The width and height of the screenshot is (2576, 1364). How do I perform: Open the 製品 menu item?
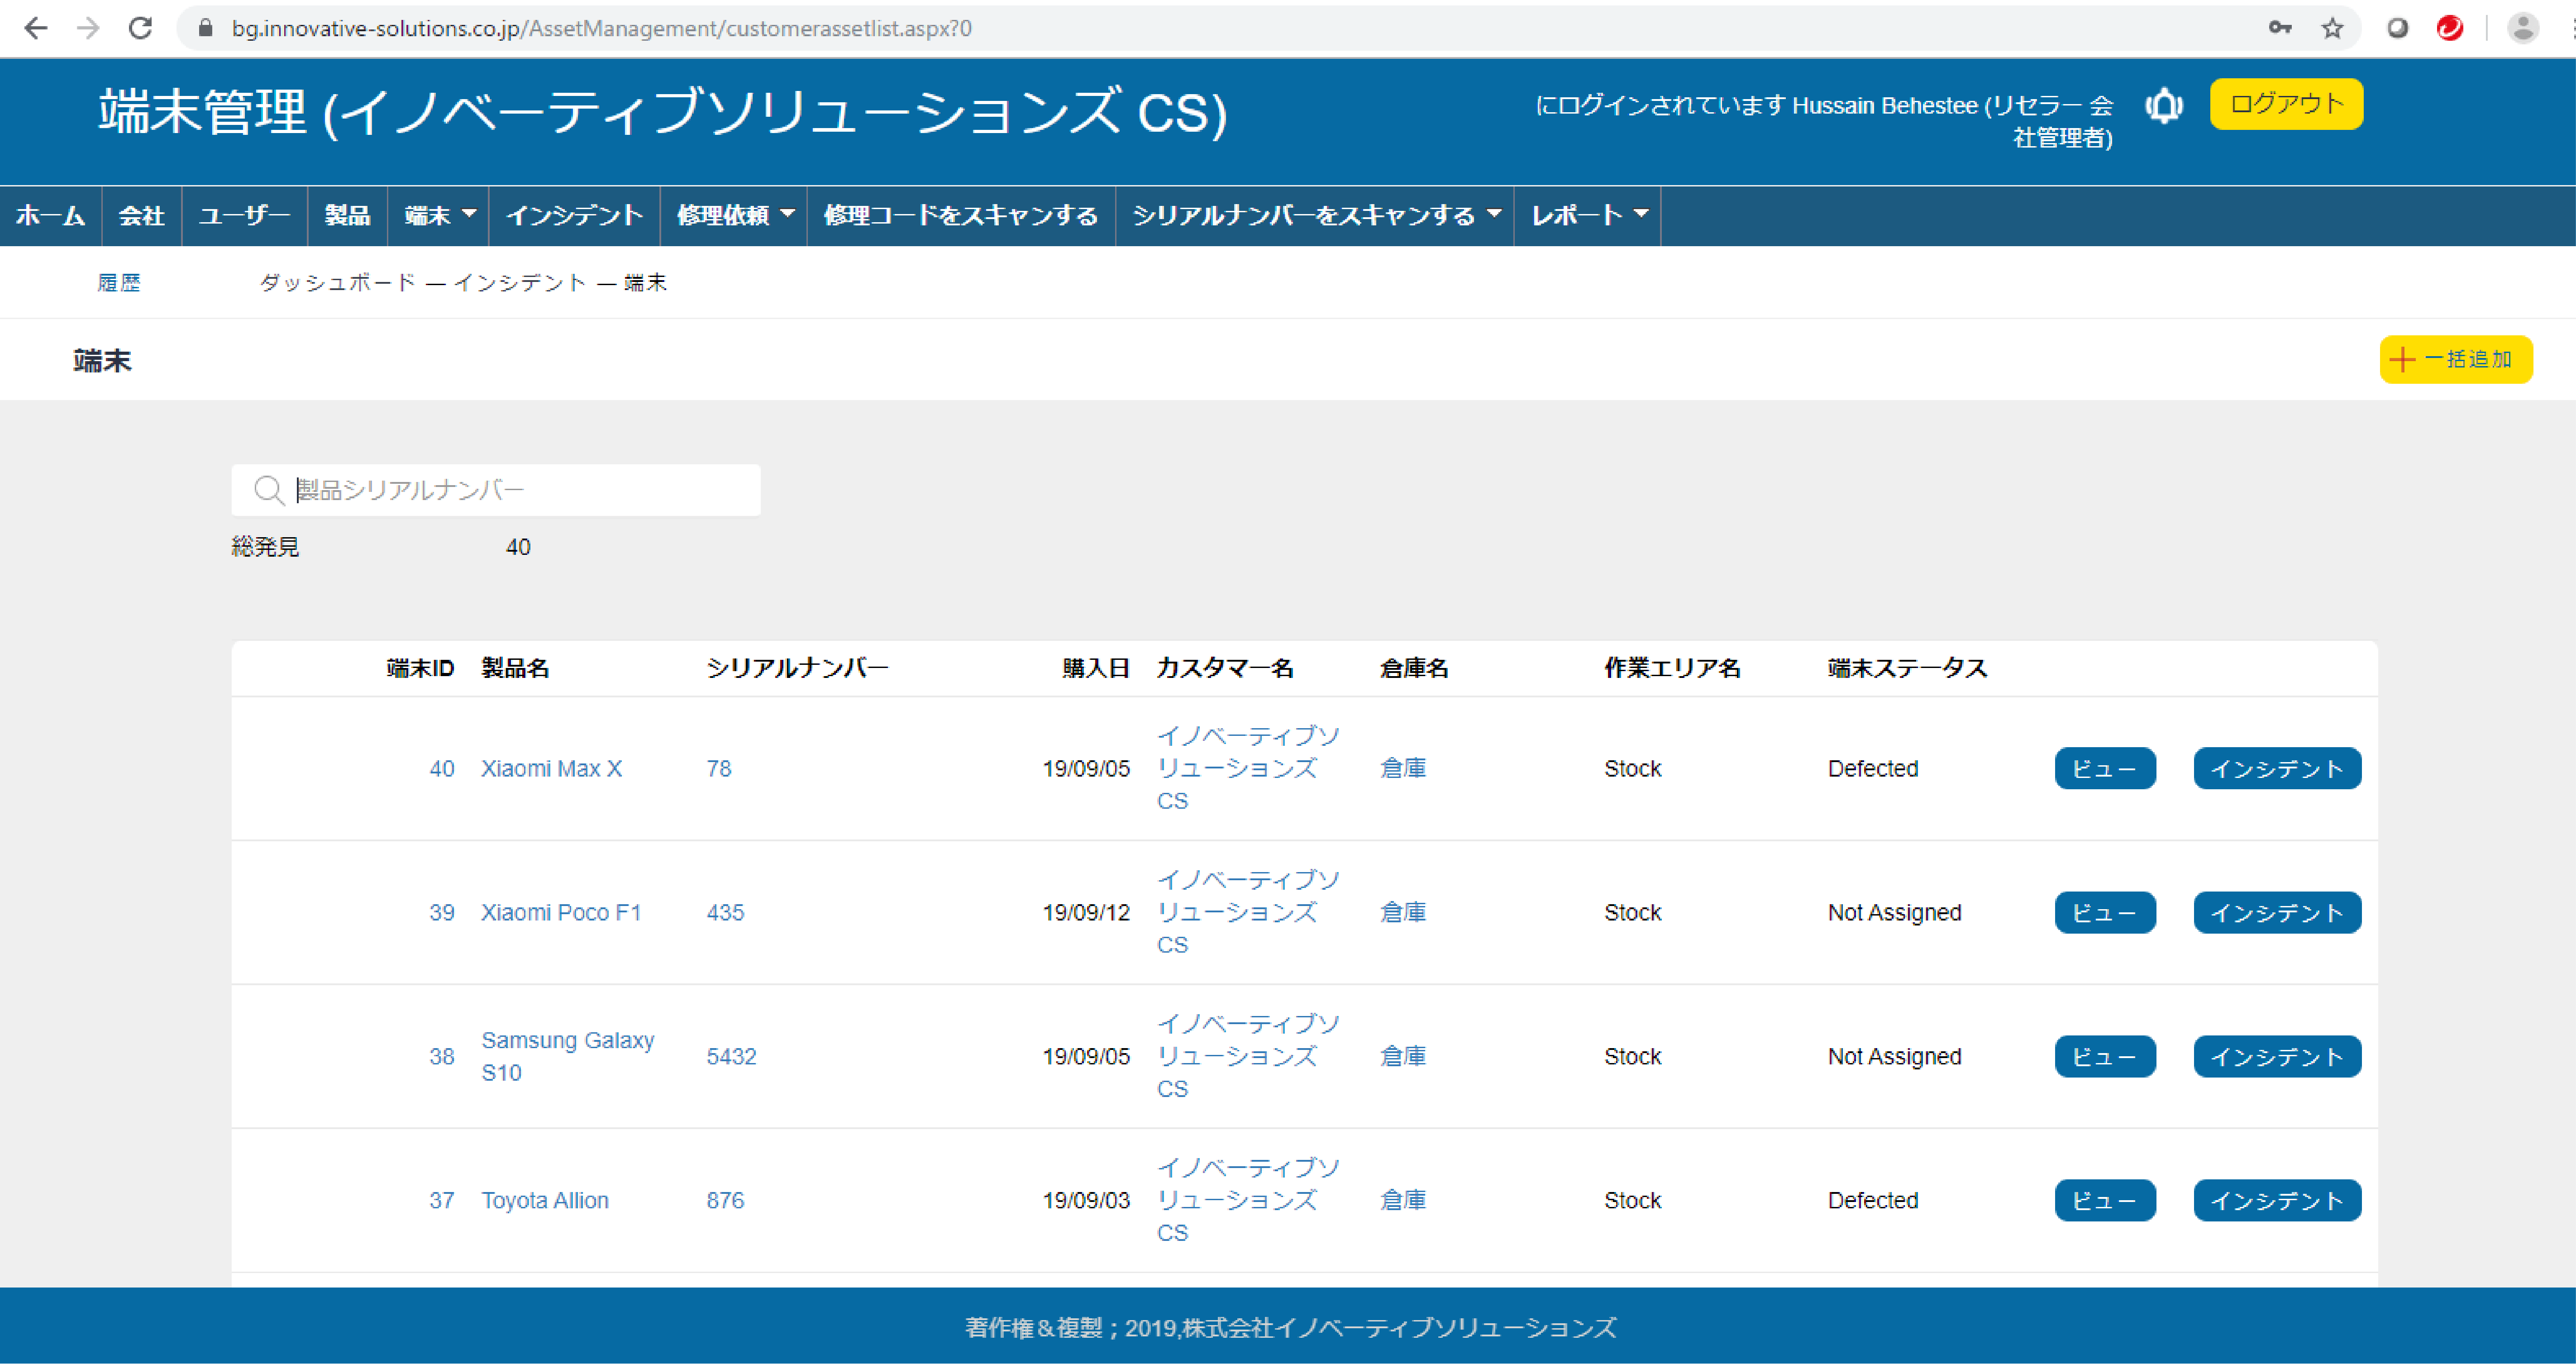pyautogui.click(x=347, y=216)
